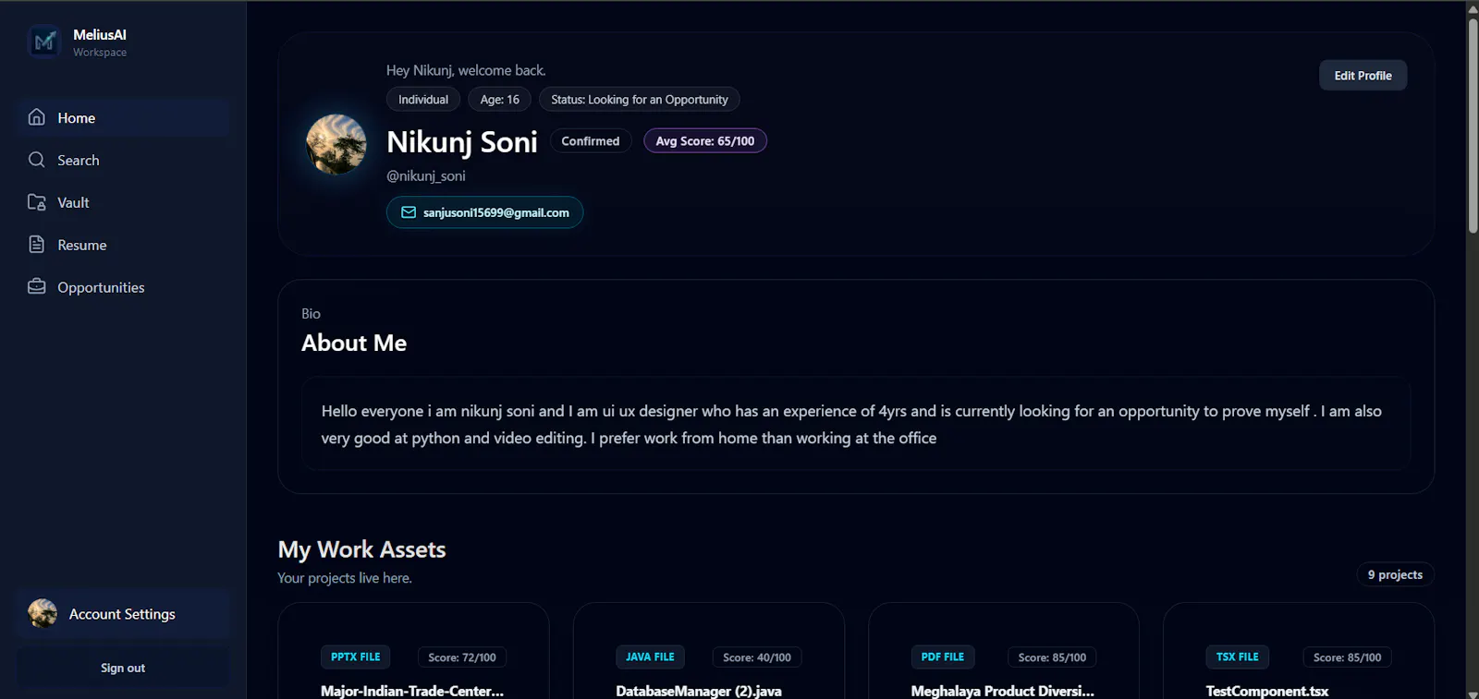The height and width of the screenshot is (699, 1479).
Task: Click the Opportunities briefcase icon
Action: [x=37, y=286]
